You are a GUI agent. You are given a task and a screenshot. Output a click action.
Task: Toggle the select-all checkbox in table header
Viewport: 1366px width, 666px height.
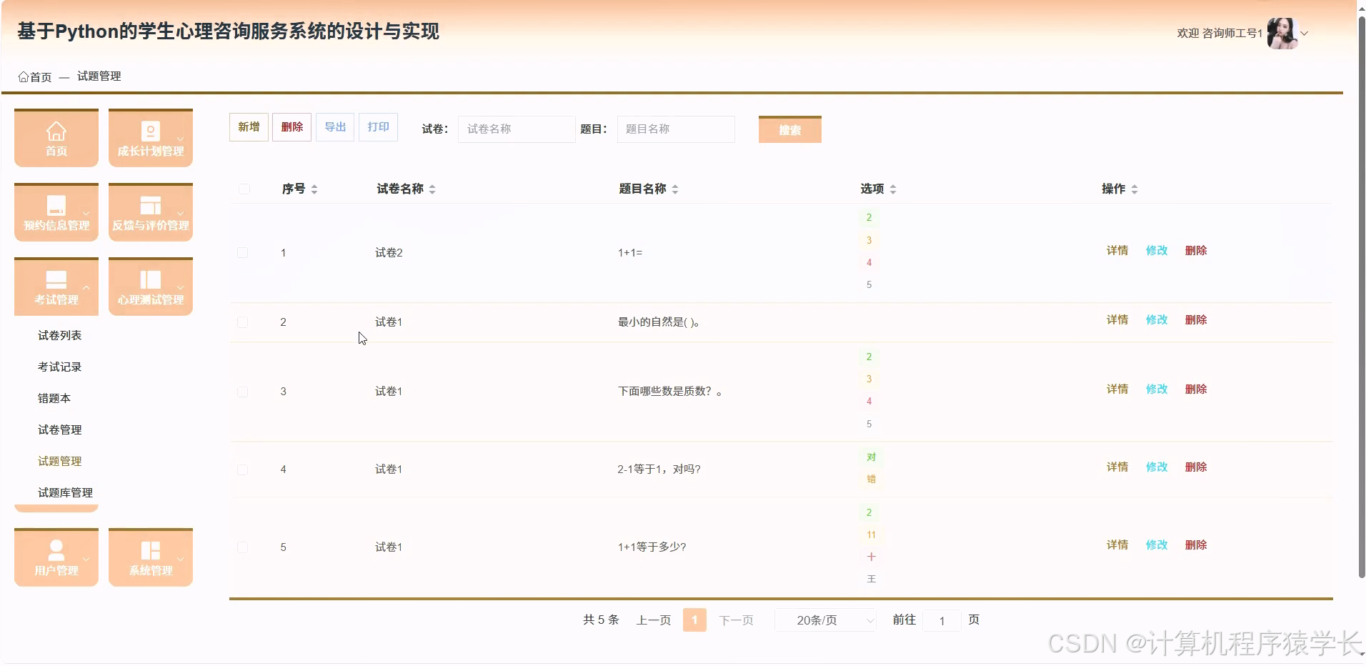pyautogui.click(x=244, y=189)
